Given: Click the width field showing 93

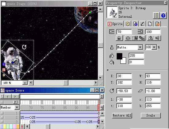Looking at the screenshot, I should coord(153,76).
